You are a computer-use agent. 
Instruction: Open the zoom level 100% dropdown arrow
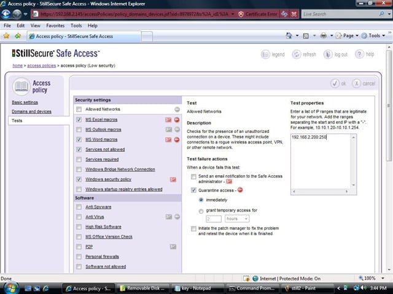[383, 278]
